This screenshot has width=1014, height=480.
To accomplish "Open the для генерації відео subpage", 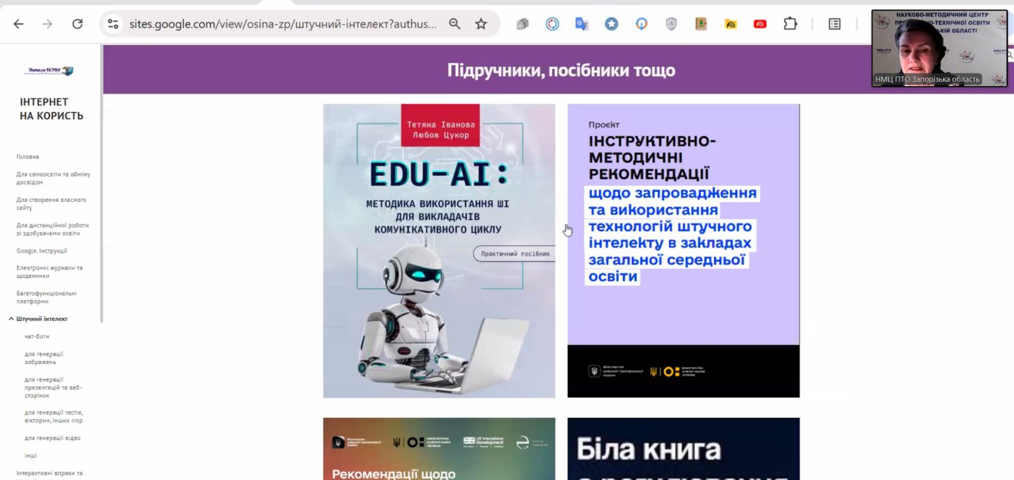I will [53, 438].
